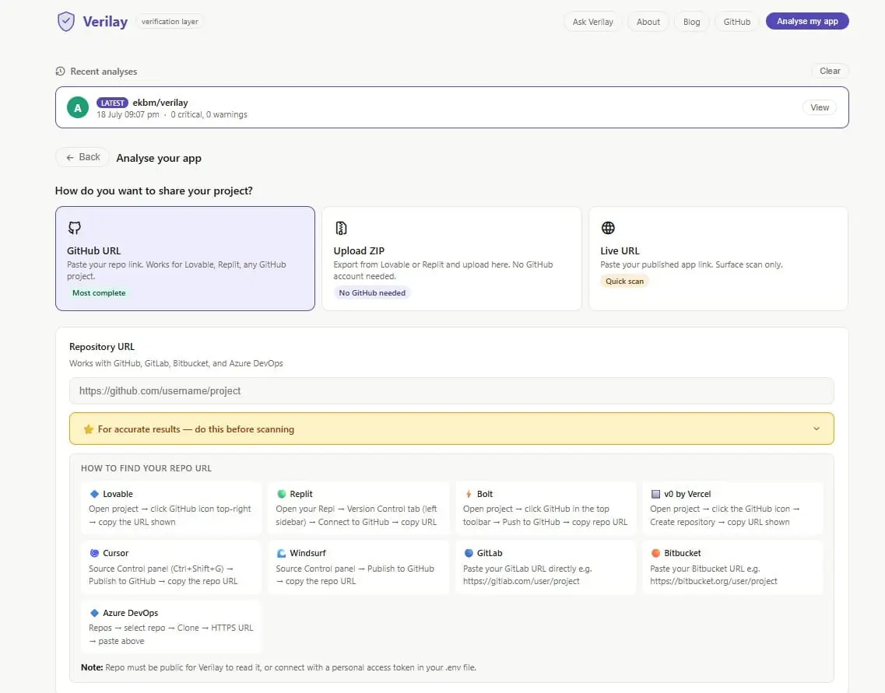This screenshot has width=885, height=693.
Task: Click the Lovable instructions card text
Action: pyautogui.click(x=170, y=516)
